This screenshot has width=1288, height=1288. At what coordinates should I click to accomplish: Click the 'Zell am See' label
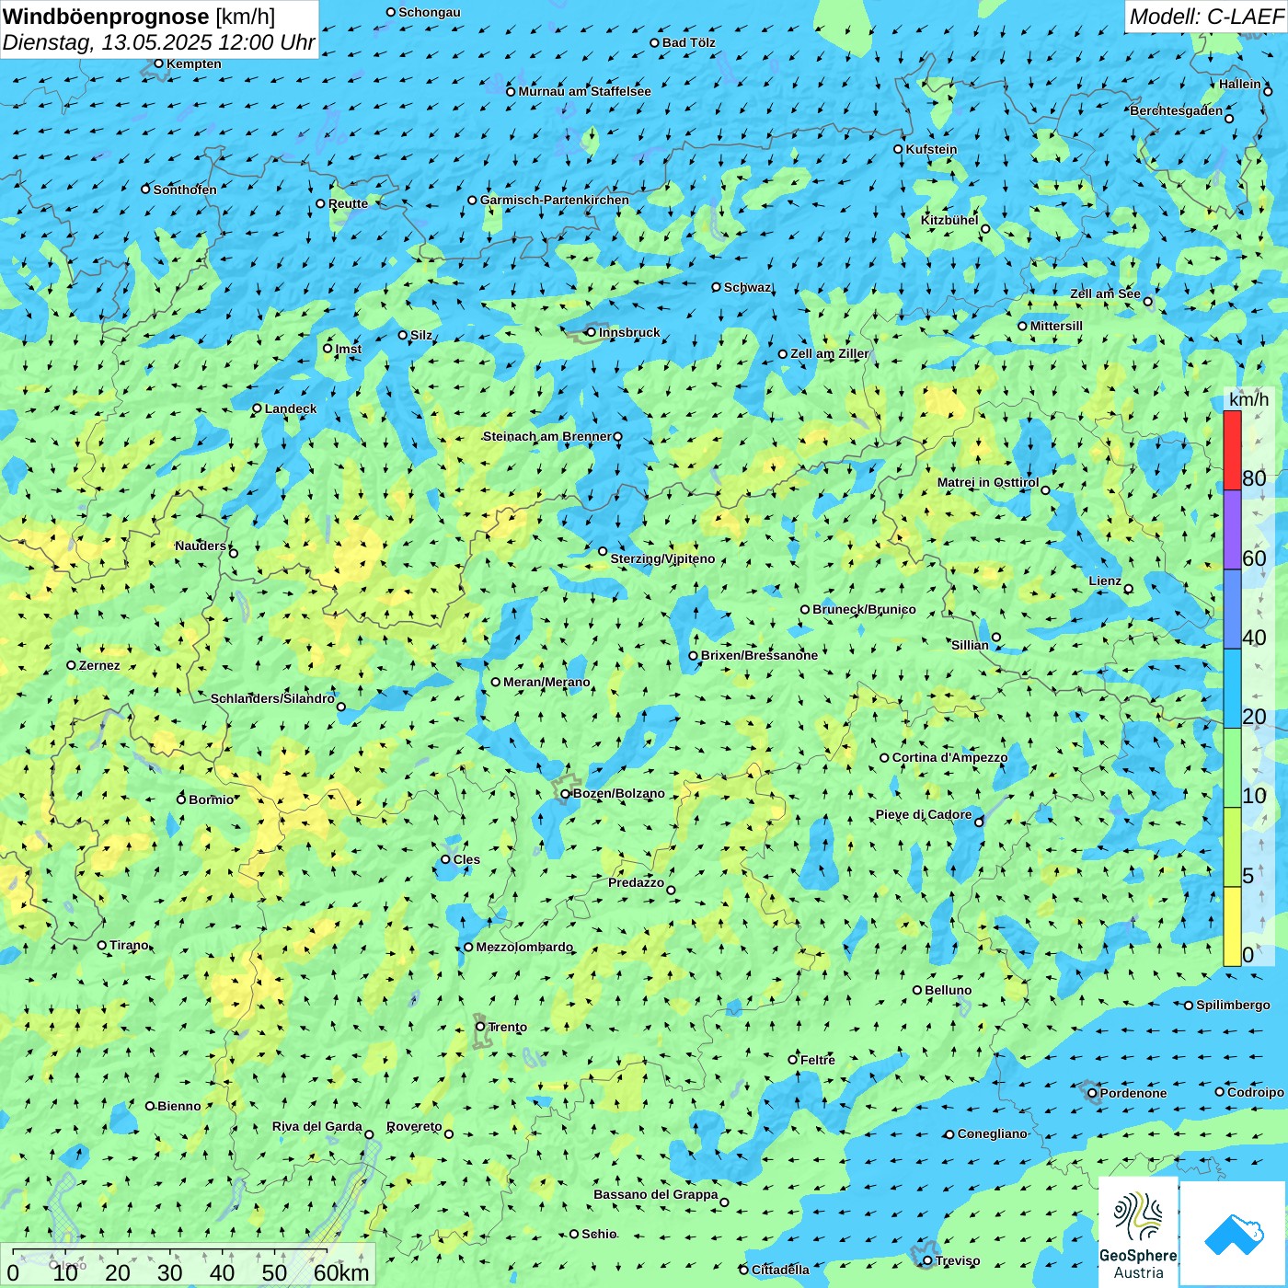click(x=1105, y=293)
